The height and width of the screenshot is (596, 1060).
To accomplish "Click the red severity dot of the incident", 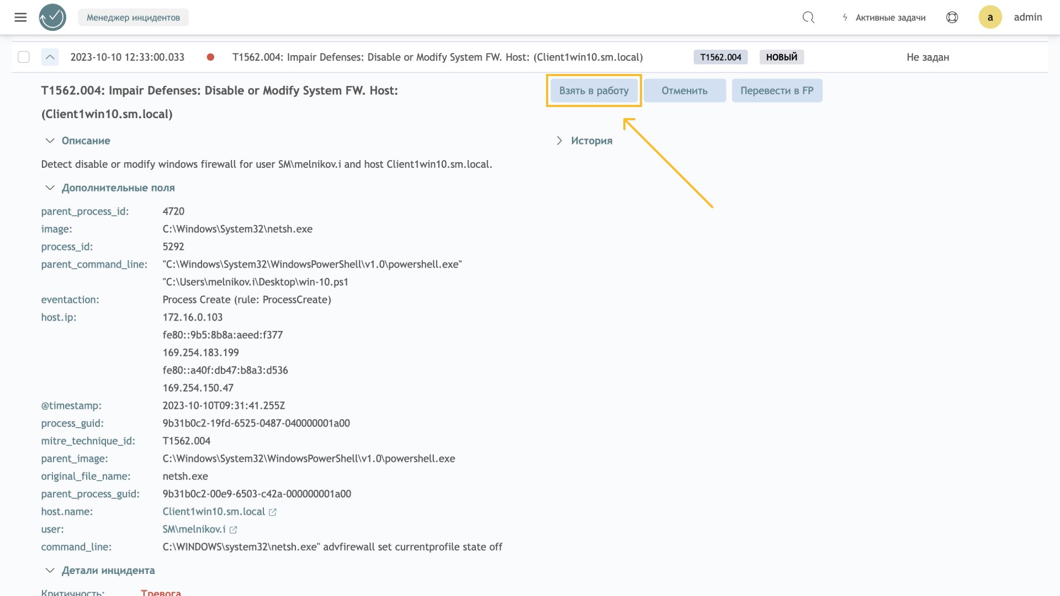I will coord(210,57).
